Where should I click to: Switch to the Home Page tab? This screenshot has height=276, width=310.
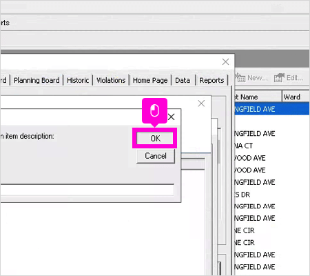coord(150,80)
